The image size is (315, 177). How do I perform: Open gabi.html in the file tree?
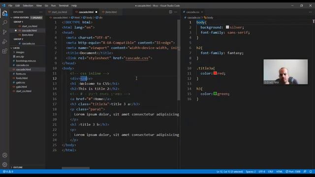[x=21, y=87]
